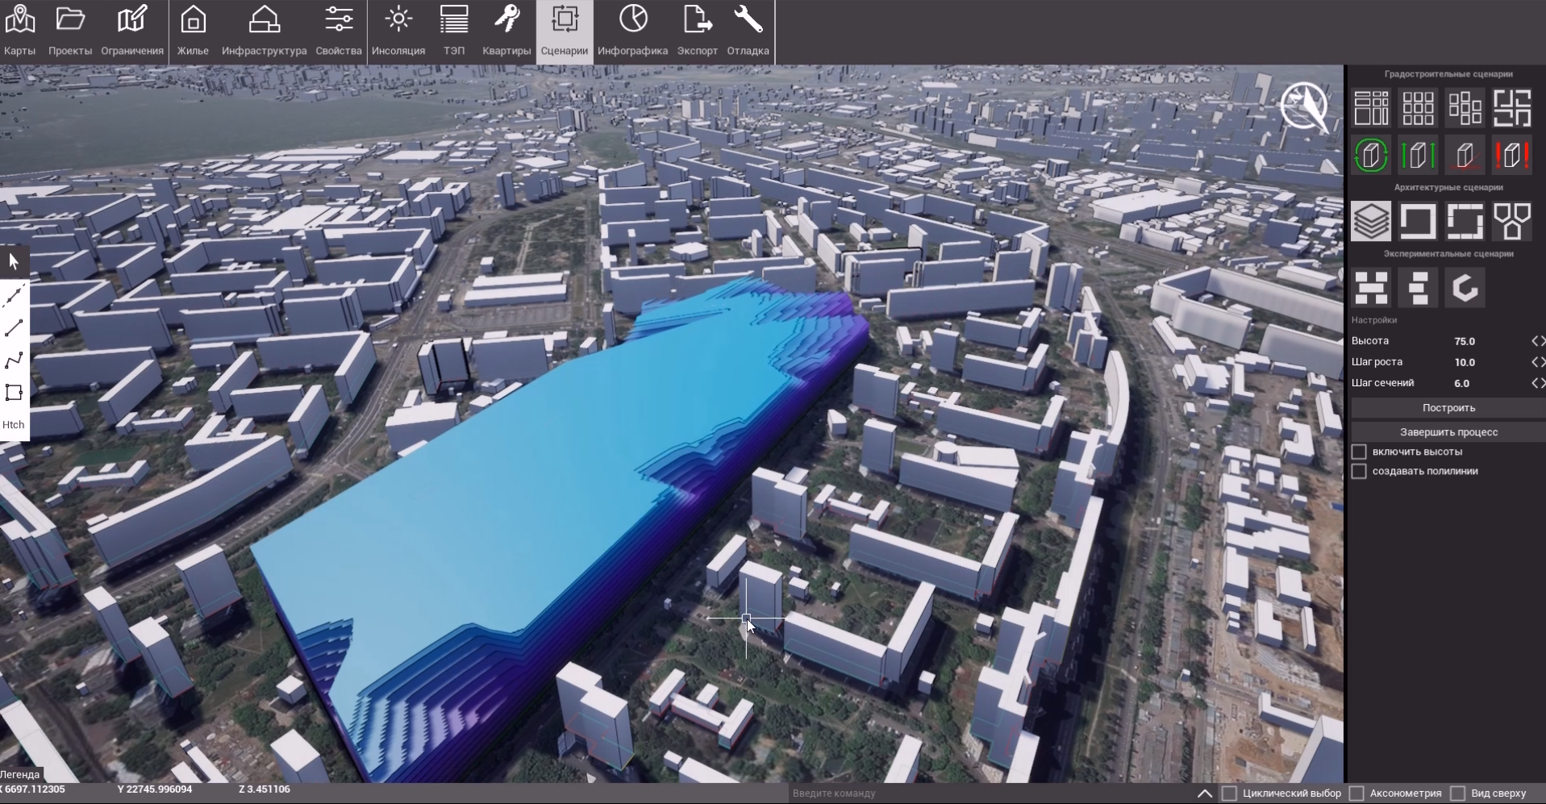This screenshot has height=804, width=1546.
Task: Expand command history with the up chevron
Action: pyautogui.click(x=1205, y=794)
